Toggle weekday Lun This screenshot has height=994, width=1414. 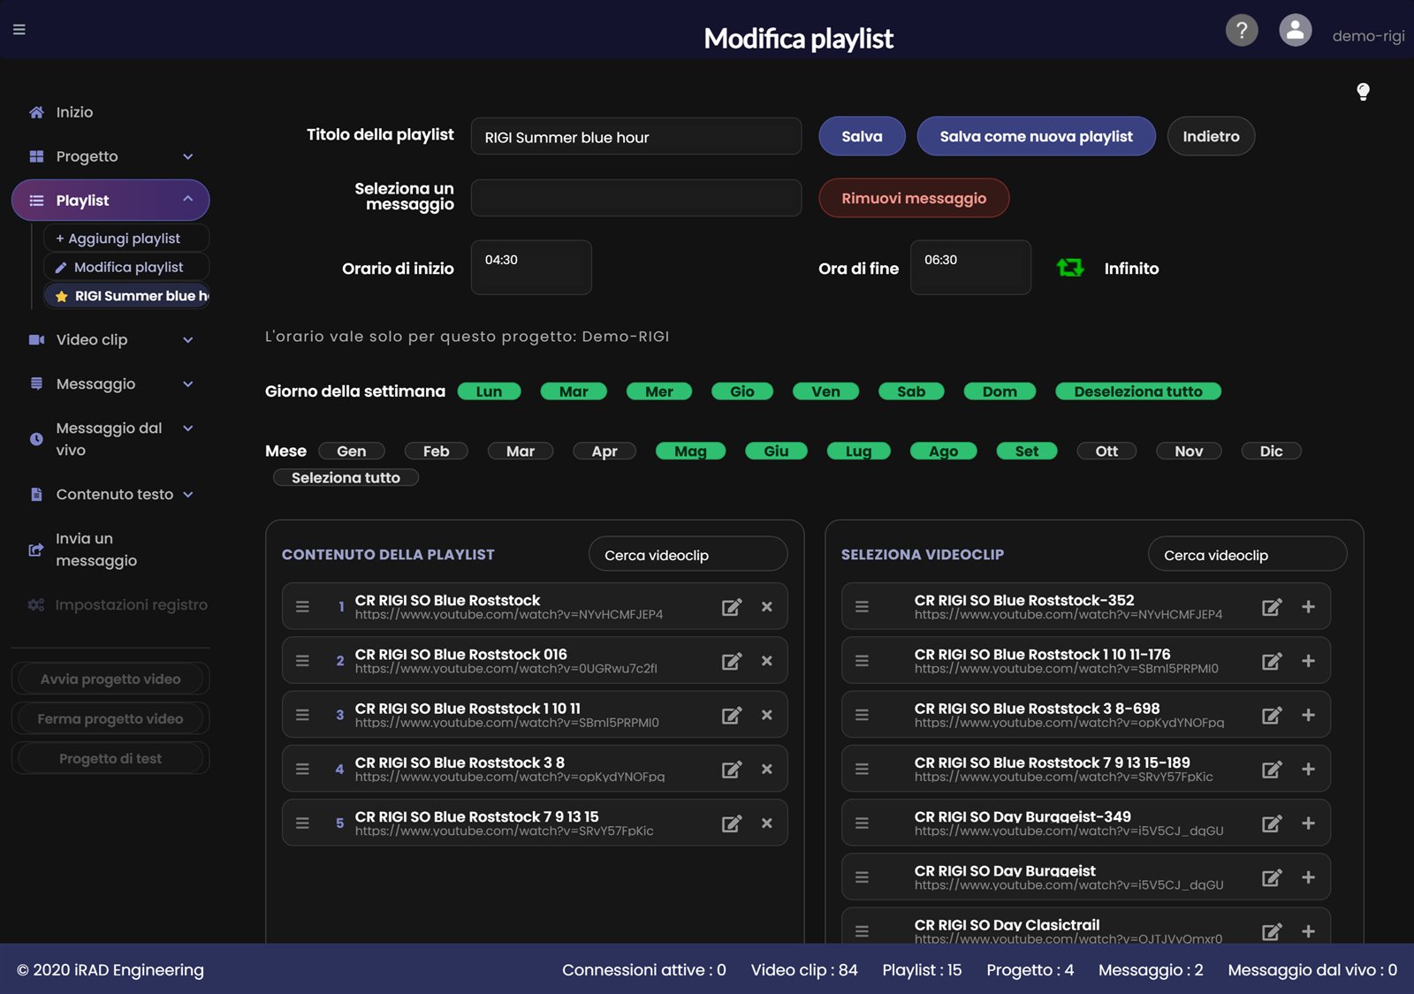(489, 391)
